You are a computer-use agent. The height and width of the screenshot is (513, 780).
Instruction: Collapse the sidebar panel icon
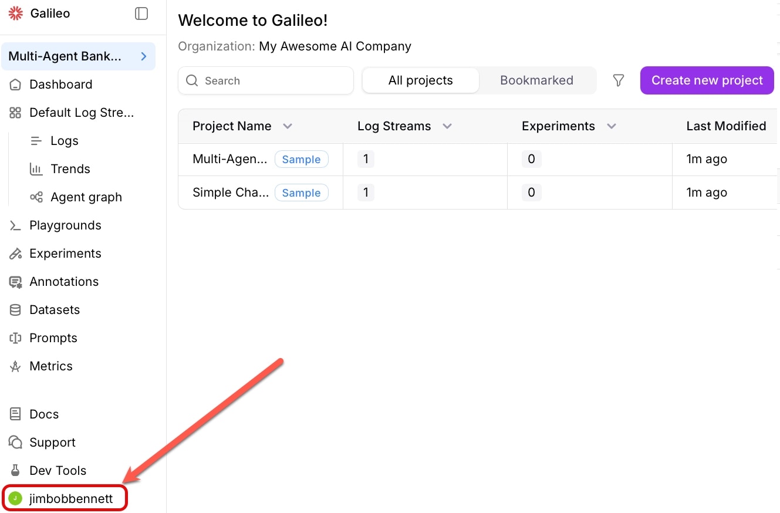point(141,14)
